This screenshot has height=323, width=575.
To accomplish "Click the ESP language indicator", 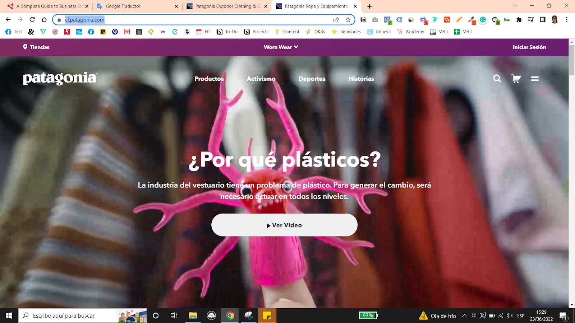I will click(x=521, y=315).
